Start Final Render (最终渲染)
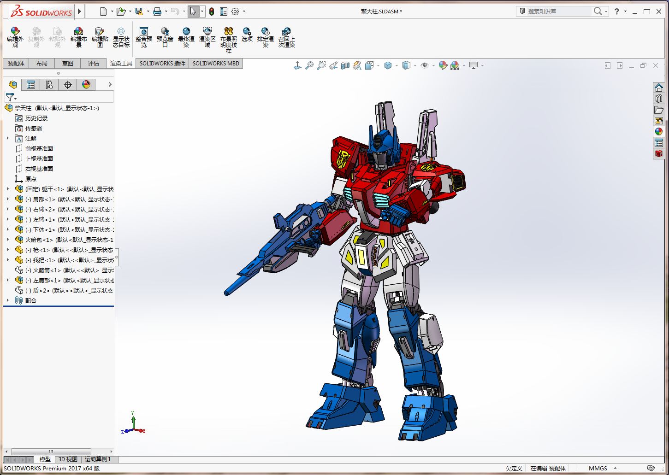This screenshot has height=475, width=669. pos(186,37)
